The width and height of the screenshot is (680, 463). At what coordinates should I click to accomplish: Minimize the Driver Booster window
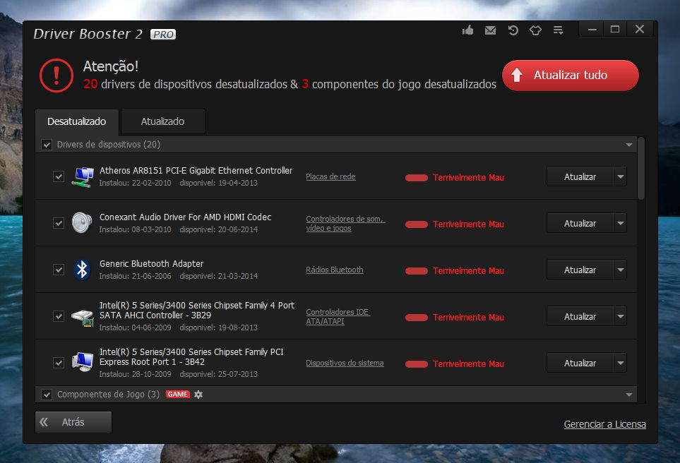pyautogui.click(x=592, y=30)
